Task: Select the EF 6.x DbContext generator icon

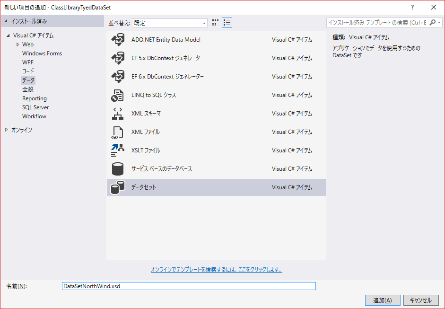Action: click(x=117, y=77)
